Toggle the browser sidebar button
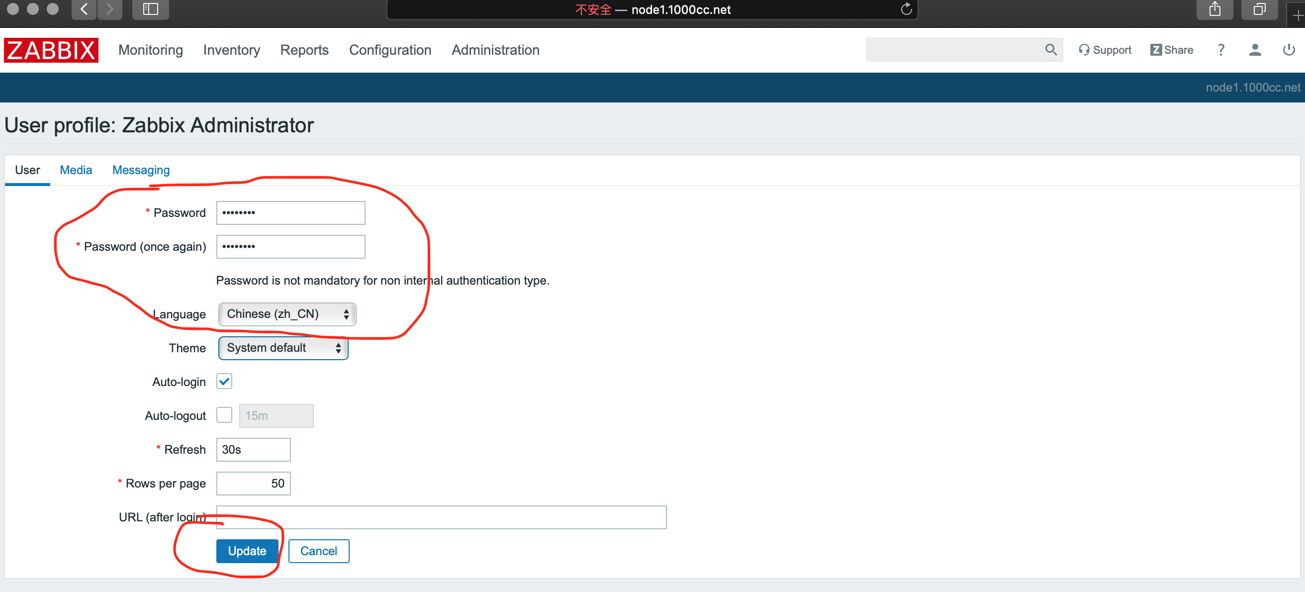The width and height of the screenshot is (1305, 592). point(151,9)
